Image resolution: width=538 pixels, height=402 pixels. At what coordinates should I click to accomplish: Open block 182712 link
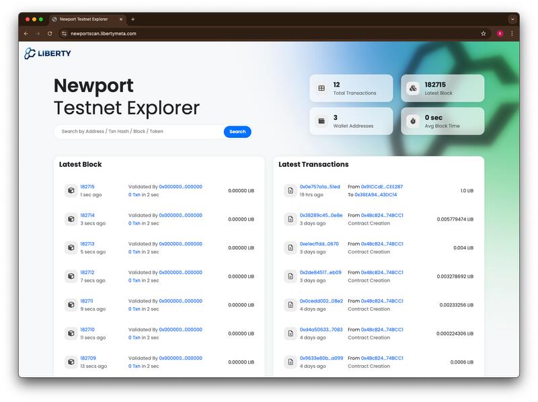[x=87, y=272]
